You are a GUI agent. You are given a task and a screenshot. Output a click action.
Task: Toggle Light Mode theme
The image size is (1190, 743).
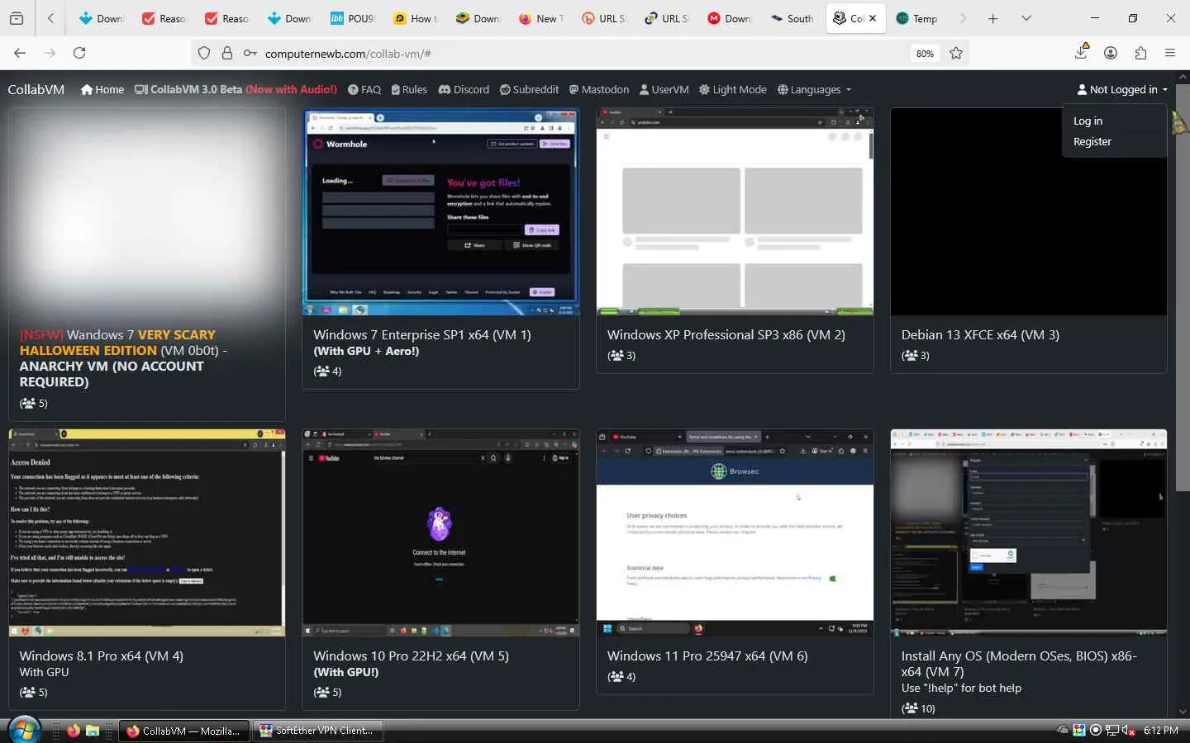[x=733, y=89]
